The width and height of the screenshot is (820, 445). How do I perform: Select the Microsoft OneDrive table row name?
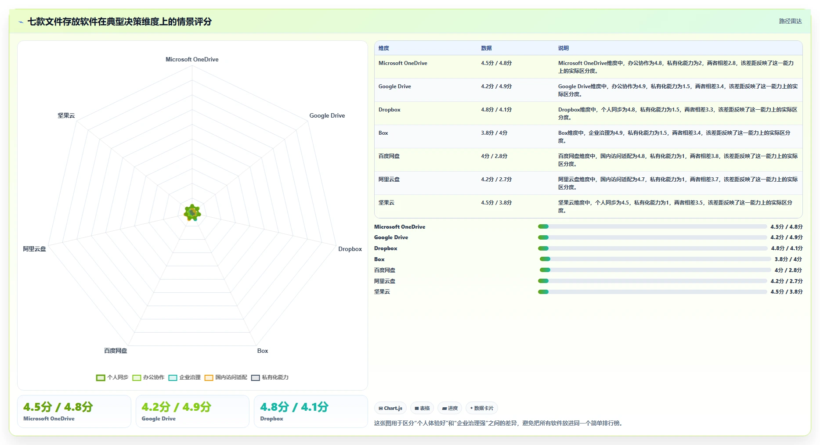(x=403, y=63)
